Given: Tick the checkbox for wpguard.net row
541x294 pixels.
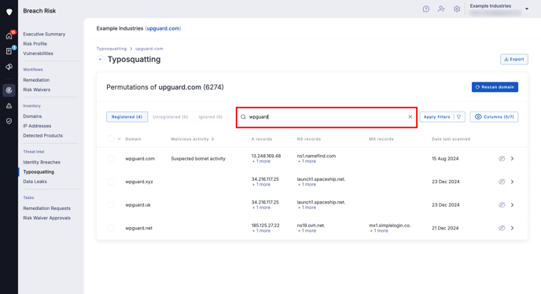Looking at the screenshot, I should click(111, 228).
